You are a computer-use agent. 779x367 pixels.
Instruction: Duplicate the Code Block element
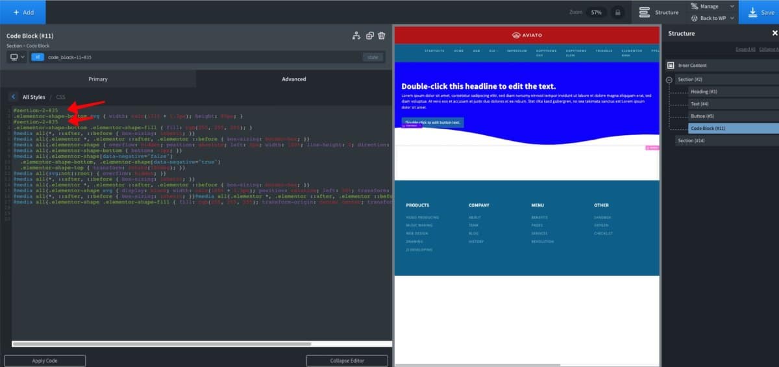369,36
